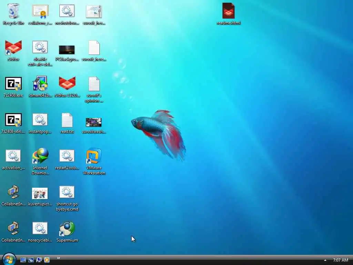This screenshot has width=353, height=265.
Task: Select the r3dfox browser shortcut
Action: (13, 50)
